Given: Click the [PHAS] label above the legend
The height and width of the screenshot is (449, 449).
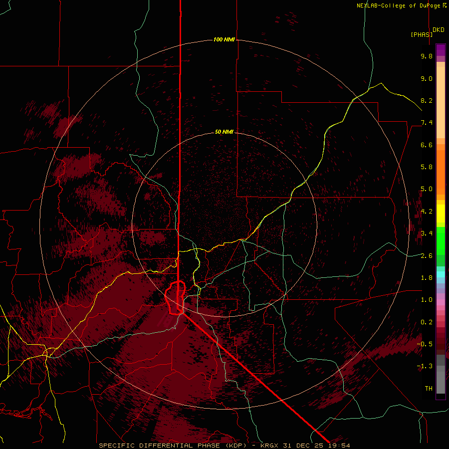Looking at the screenshot, I should point(422,34).
